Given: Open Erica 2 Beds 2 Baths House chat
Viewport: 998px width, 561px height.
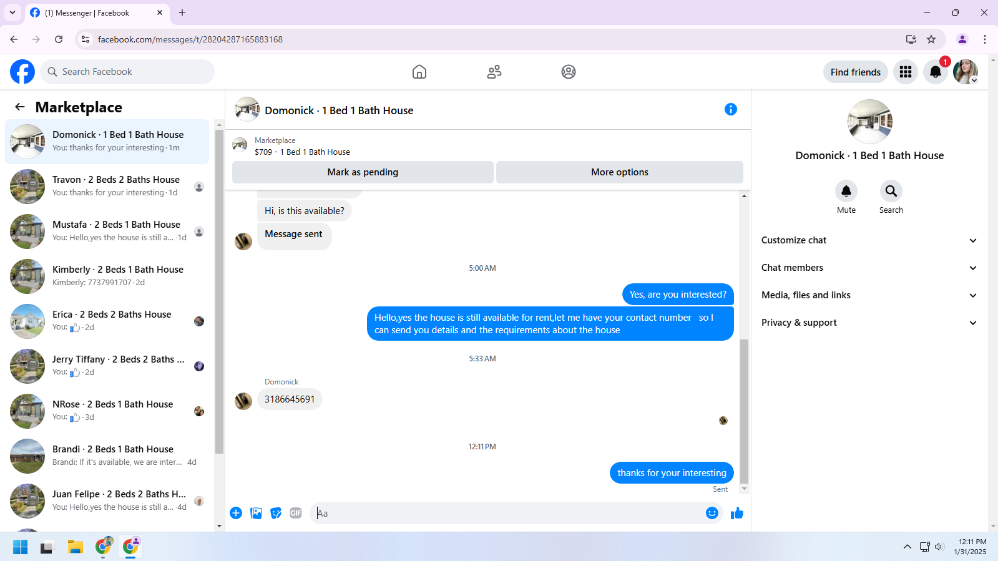Looking at the screenshot, I should click(107, 321).
